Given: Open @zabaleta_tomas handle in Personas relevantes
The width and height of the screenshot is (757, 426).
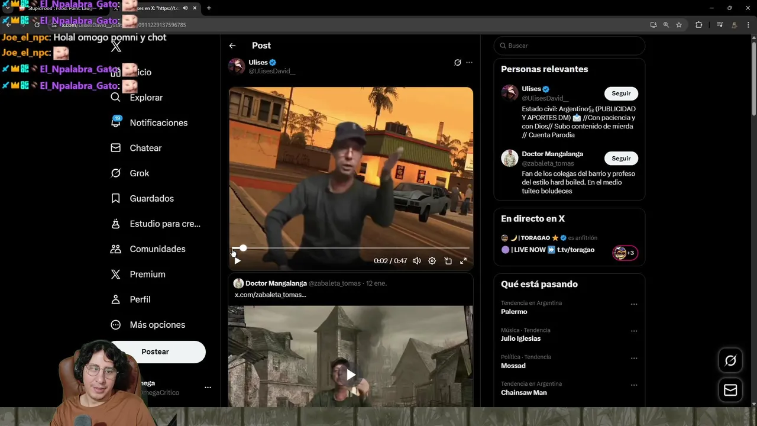Looking at the screenshot, I should (548, 163).
